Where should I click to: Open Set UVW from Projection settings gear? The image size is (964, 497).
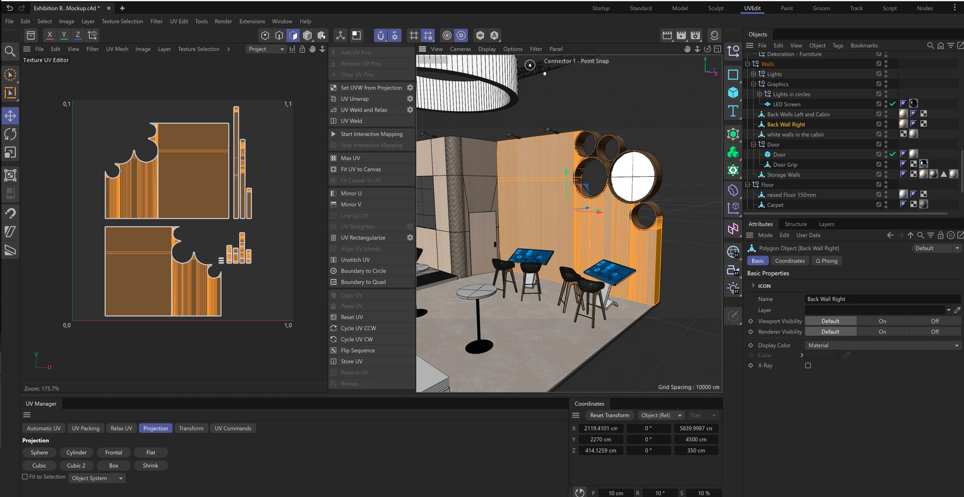point(410,87)
